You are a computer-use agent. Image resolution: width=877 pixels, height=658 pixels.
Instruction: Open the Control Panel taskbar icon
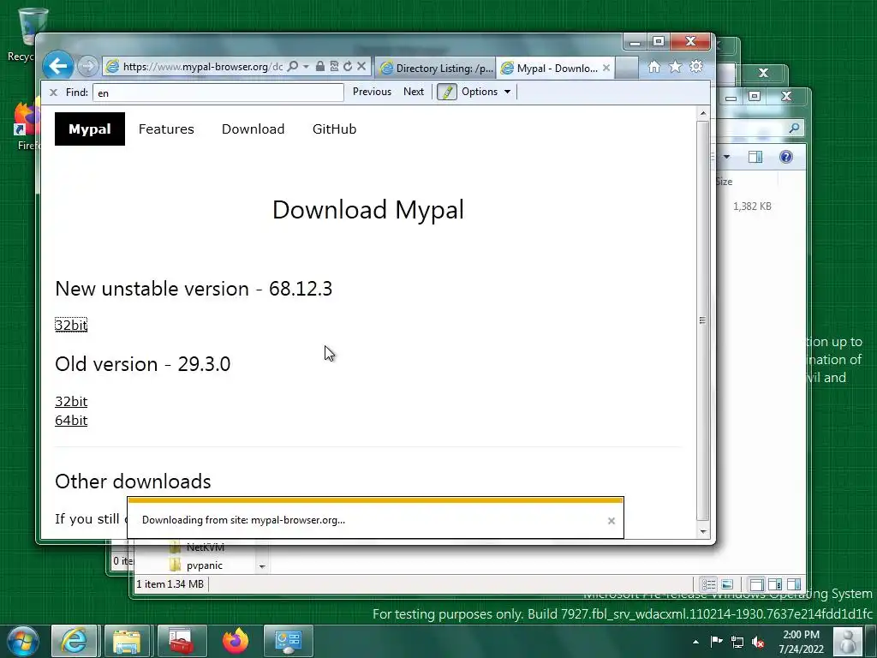288,641
